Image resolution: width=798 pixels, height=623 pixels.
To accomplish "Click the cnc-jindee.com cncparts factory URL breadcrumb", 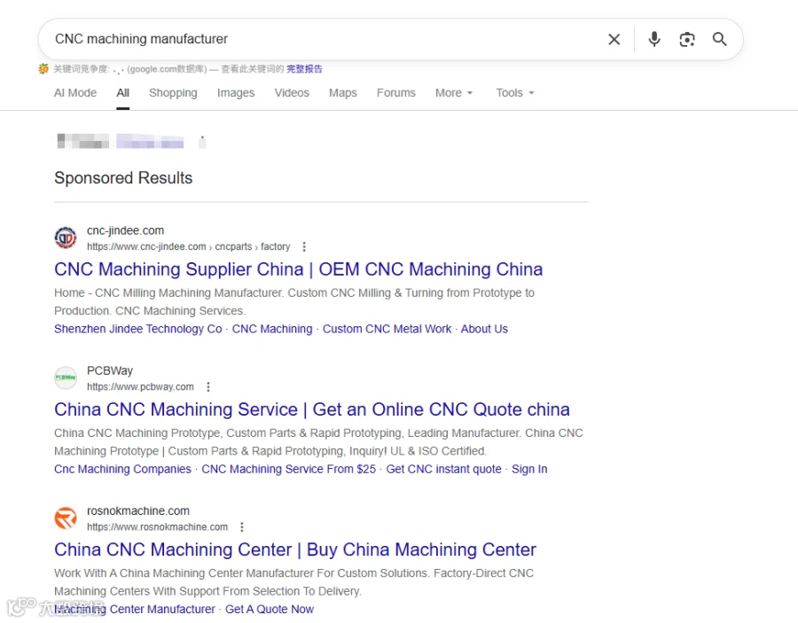I will pos(188,246).
